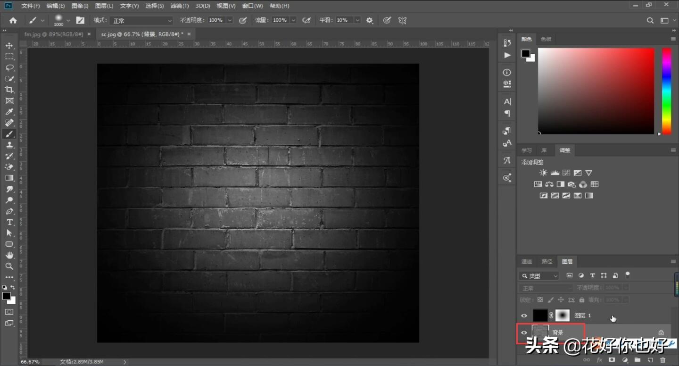This screenshot has height=366, width=679.
Task: Pick the Eyedropper tool
Action: coord(9,112)
